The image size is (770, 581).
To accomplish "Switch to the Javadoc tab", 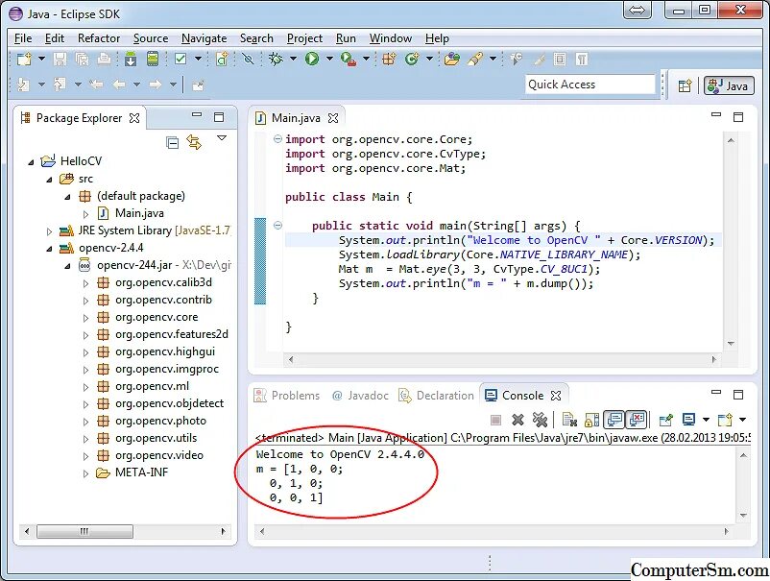I will [360, 396].
